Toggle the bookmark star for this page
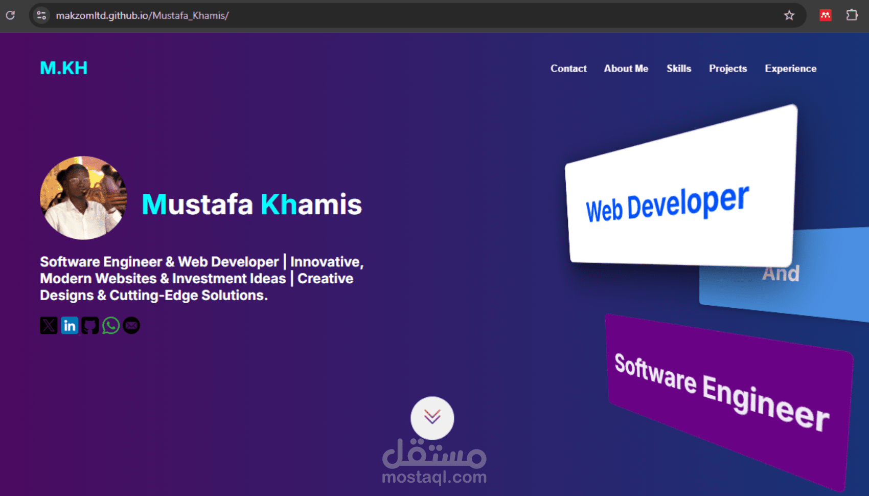 click(x=790, y=15)
